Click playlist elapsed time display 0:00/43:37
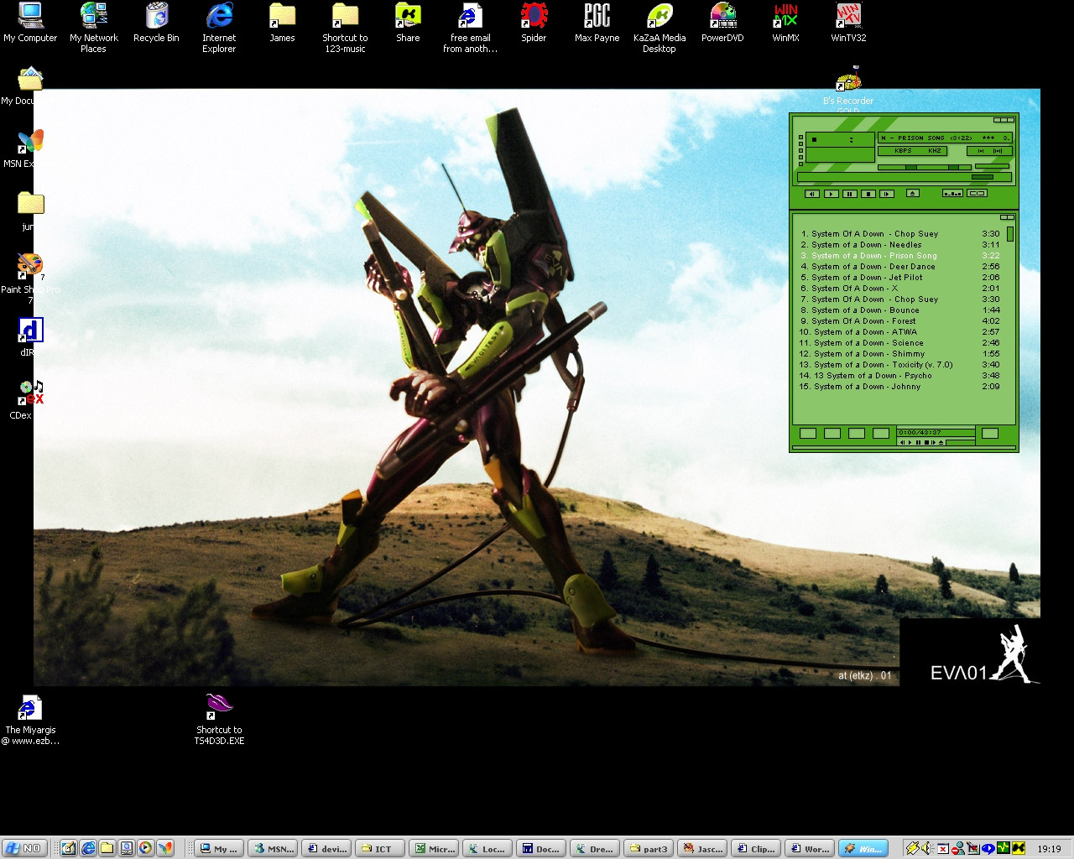1074x859 pixels. click(x=936, y=433)
